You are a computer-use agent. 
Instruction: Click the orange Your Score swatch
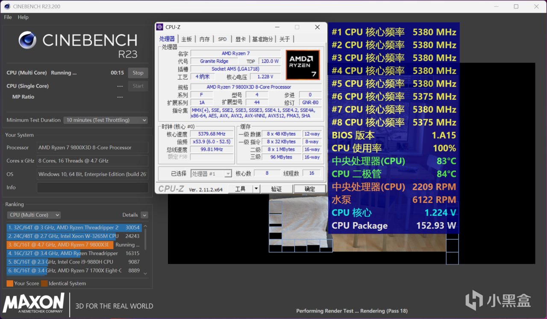pos(10,283)
